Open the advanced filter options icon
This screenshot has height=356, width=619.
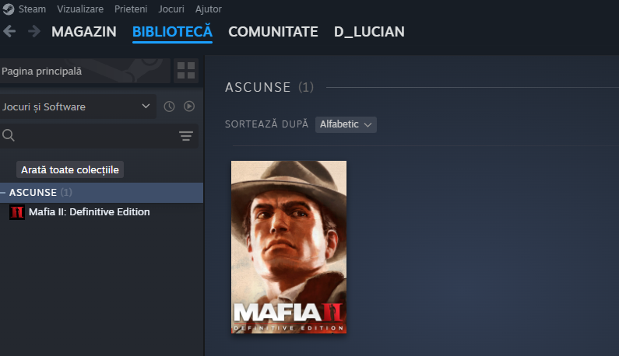(185, 136)
